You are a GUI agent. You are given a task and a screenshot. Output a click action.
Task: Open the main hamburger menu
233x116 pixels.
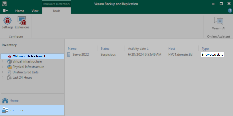click(x=5, y=11)
